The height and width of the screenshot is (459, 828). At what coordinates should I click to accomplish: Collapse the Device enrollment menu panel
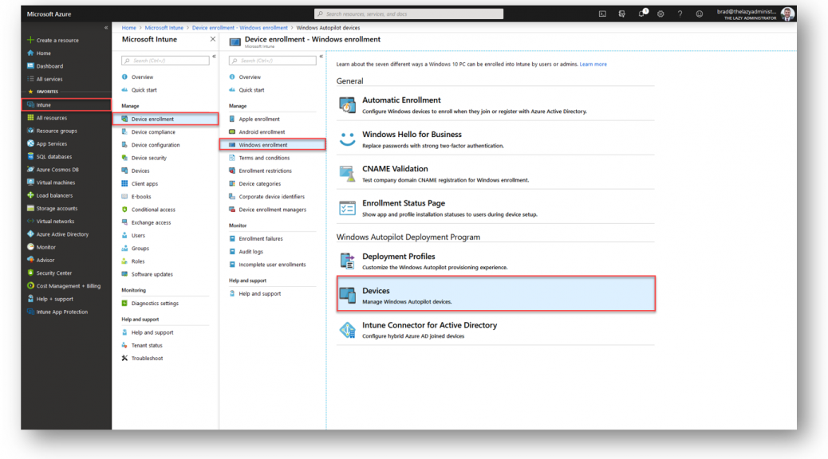(321, 56)
